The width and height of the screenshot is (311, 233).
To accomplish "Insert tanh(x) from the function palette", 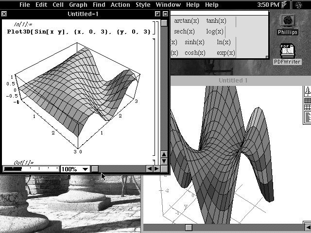I will pos(216,21).
